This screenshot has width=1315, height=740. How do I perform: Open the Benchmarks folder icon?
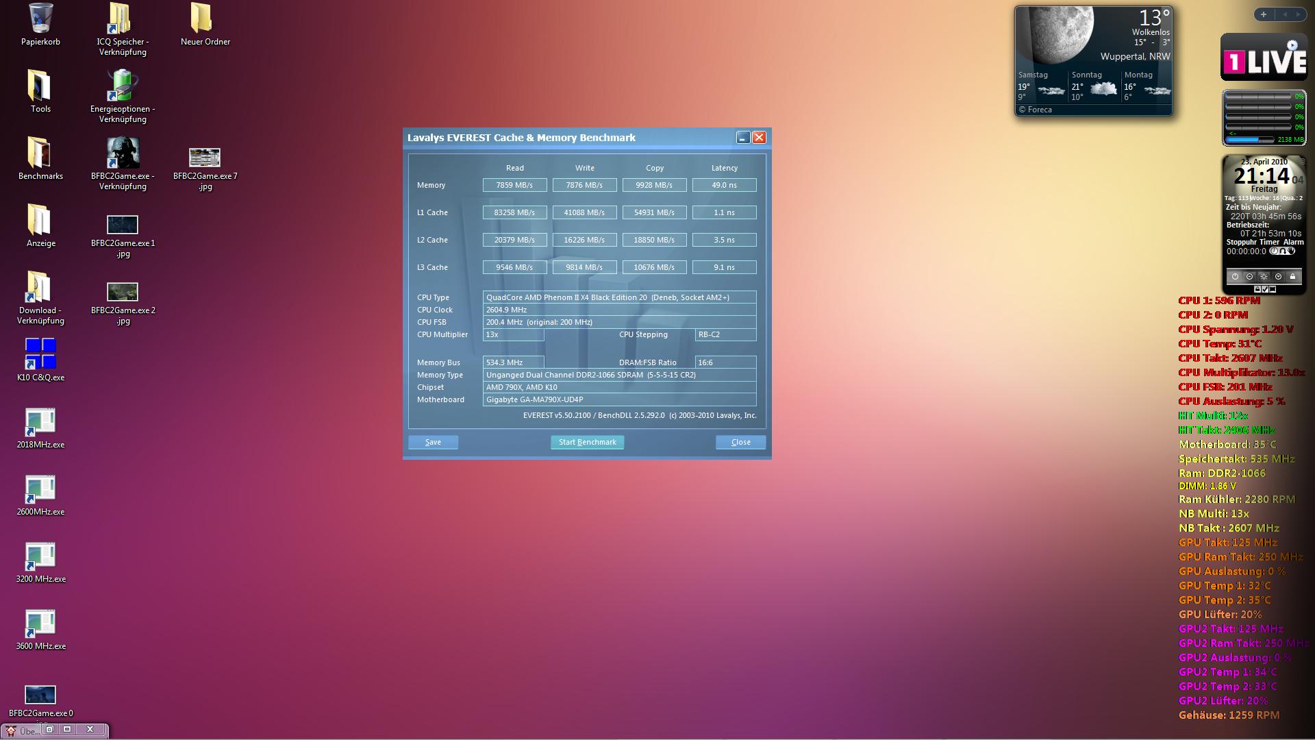coord(40,153)
